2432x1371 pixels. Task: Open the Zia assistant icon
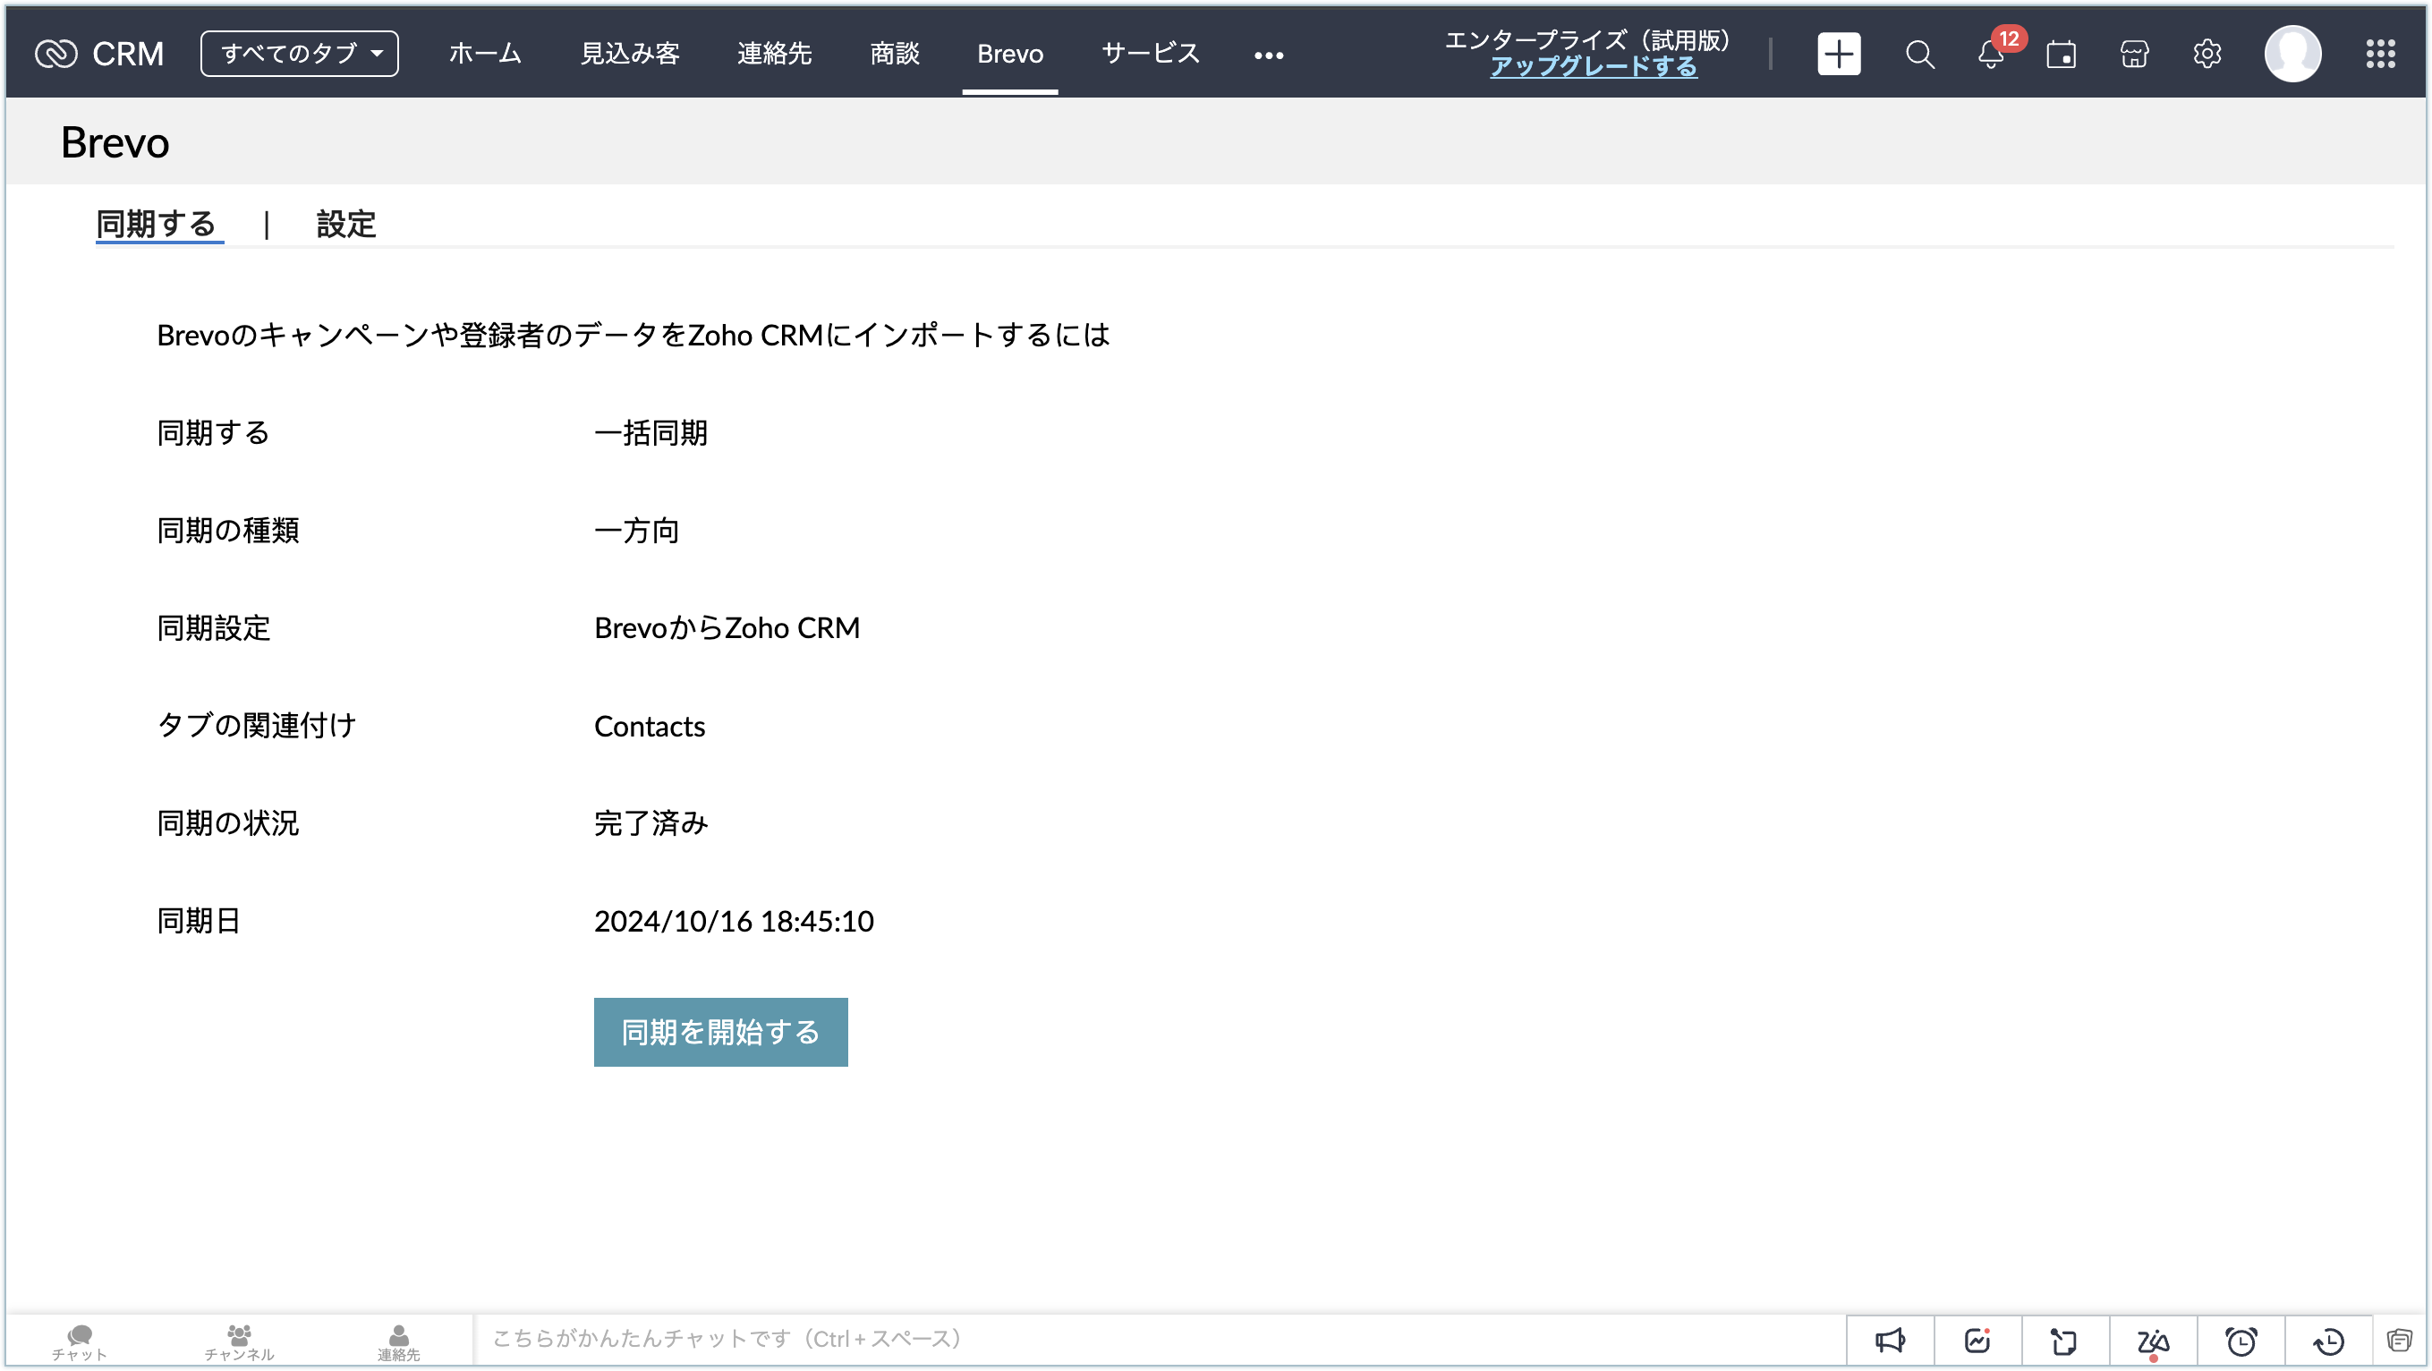pyautogui.click(x=2153, y=1341)
